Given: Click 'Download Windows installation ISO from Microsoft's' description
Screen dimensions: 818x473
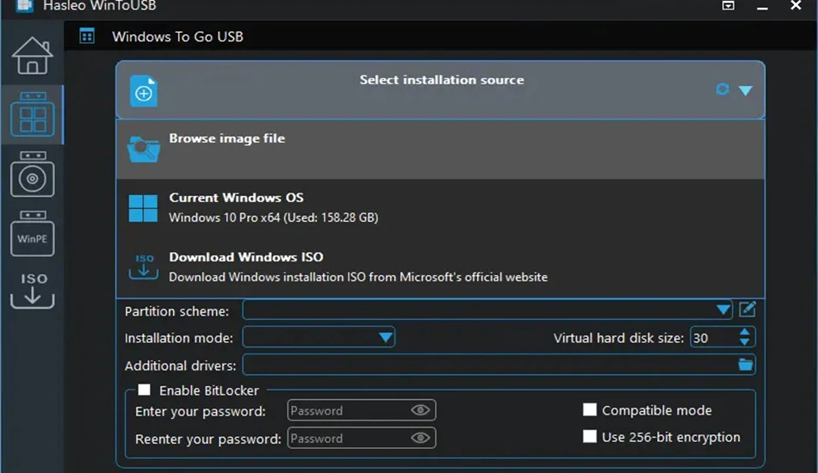Looking at the screenshot, I should point(358,277).
